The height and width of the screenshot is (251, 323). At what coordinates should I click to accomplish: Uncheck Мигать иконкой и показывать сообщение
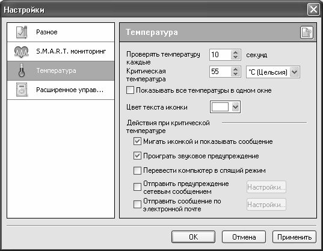pyautogui.click(x=137, y=141)
